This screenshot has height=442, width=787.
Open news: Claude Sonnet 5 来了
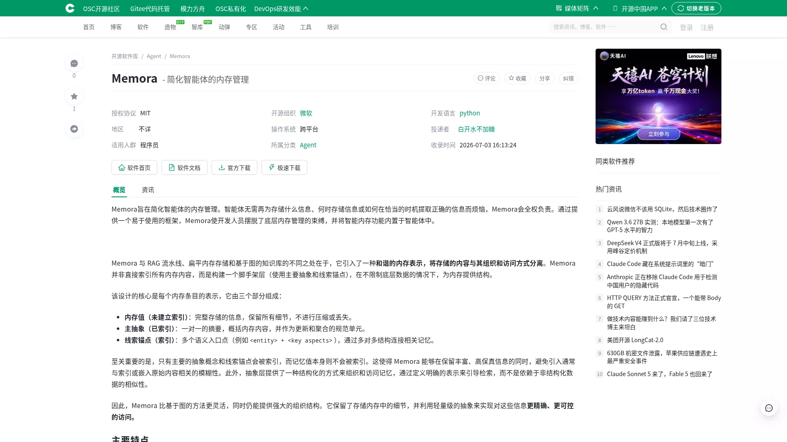coord(660,374)
